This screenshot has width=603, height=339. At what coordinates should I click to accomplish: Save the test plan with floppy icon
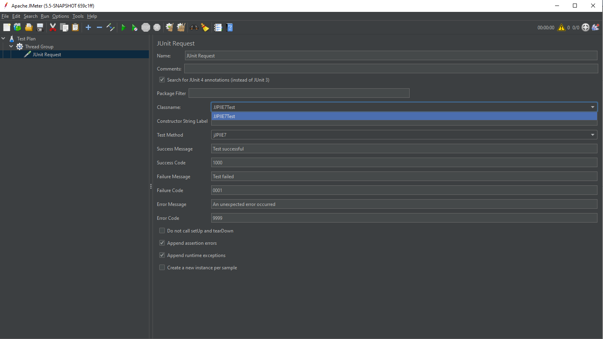[x=40, y=27]
